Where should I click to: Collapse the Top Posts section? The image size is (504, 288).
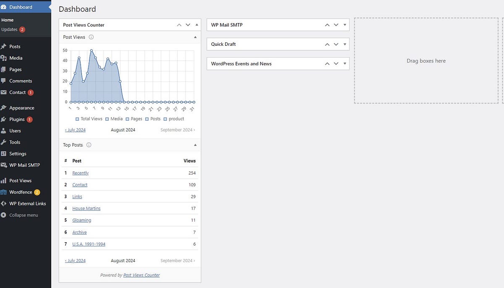[195, 144]
